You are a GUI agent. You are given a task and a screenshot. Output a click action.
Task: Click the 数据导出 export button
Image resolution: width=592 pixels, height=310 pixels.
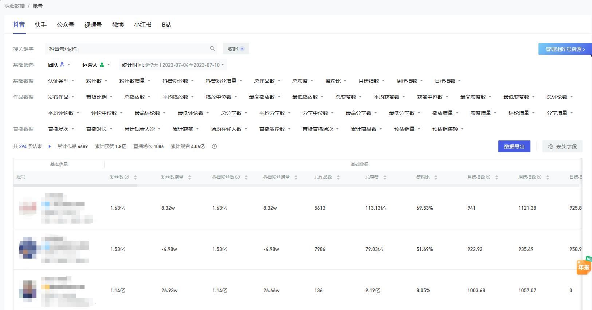pyautogui.click(x=514, y=147)
